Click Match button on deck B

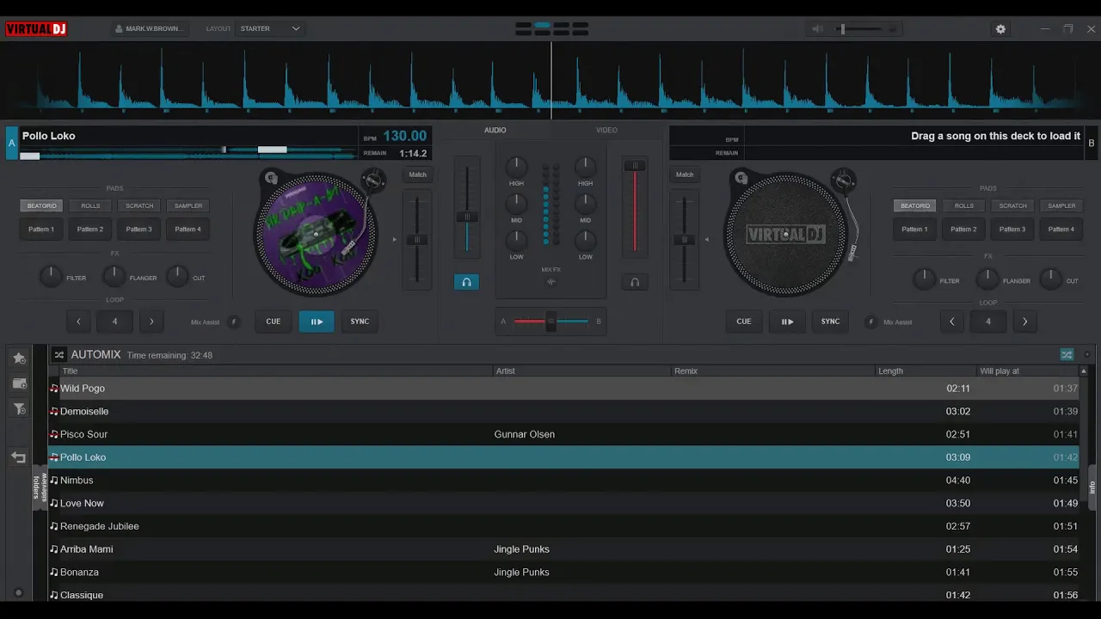pyautogui.click(x=685, y=175)
